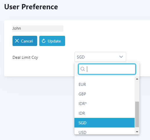Viewport: 150px width, 140px height.
Task: Select USD from the currency list
Action: (x=104, y=131)
